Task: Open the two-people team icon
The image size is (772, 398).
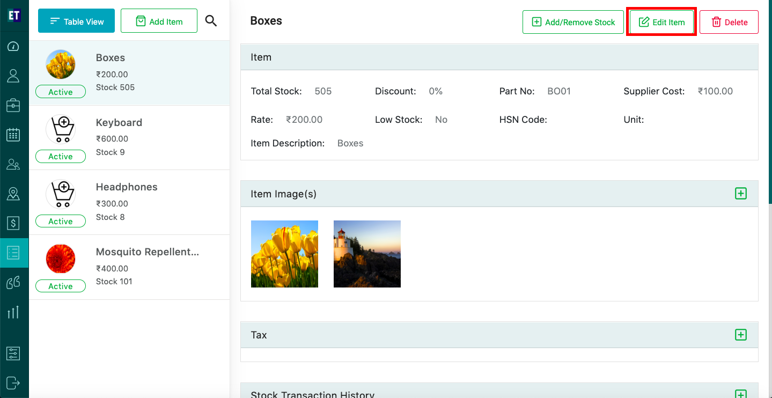Action: point(13,164)
